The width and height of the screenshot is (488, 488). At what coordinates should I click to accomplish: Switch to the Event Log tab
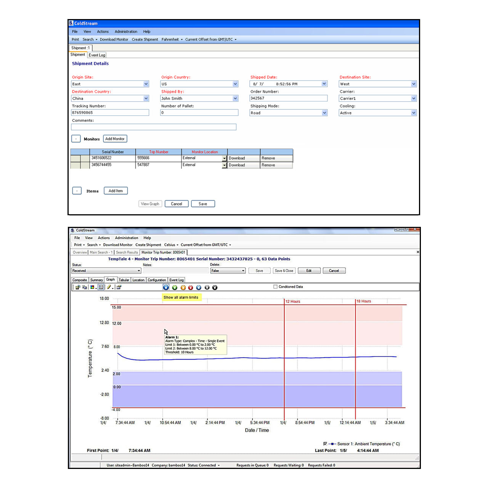[x=97, y=55]
